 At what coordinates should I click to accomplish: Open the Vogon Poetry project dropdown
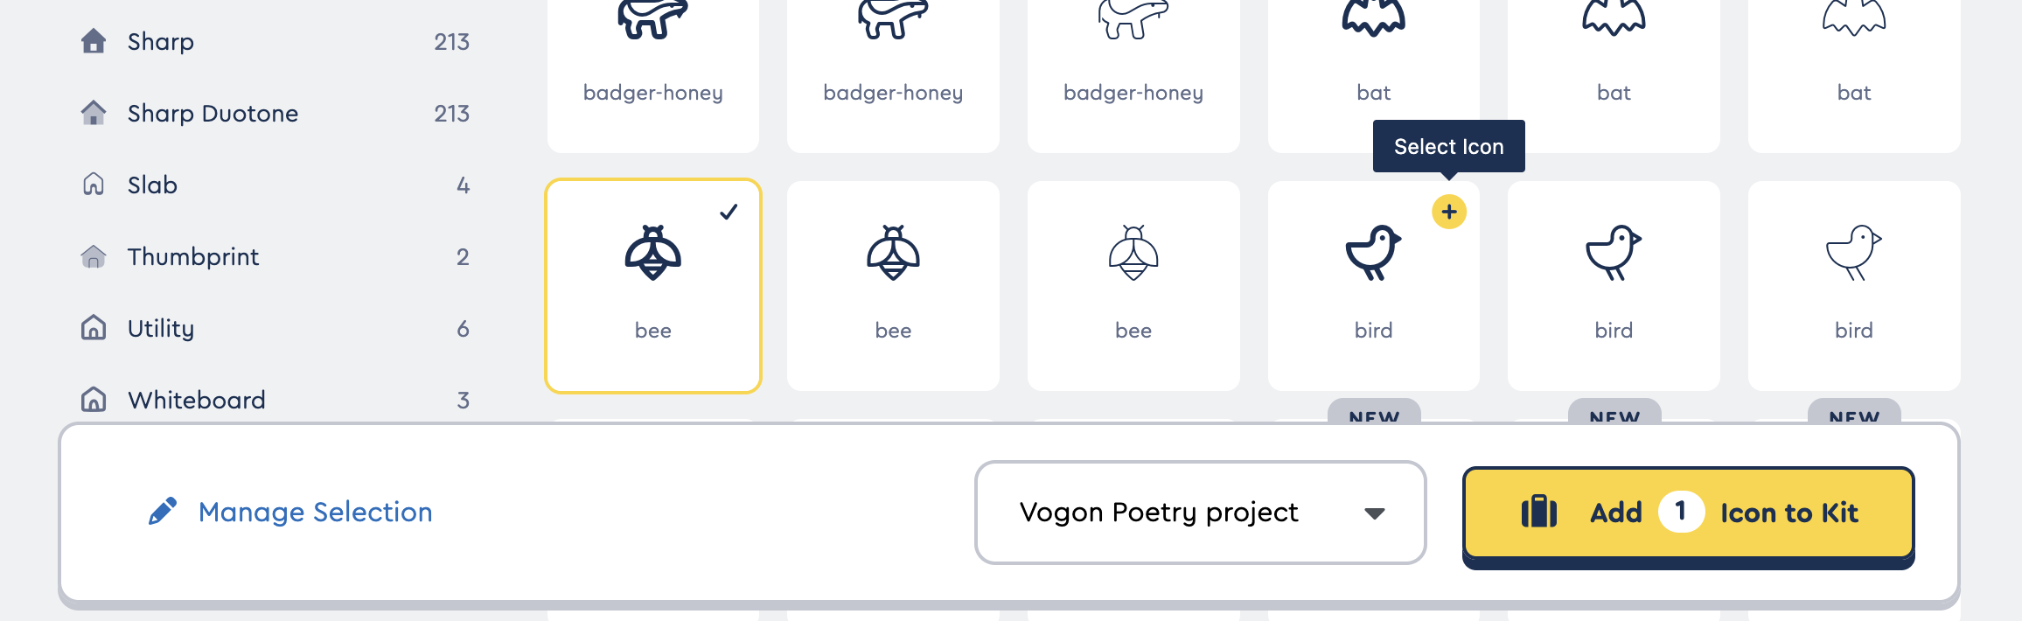[1200, 513]
